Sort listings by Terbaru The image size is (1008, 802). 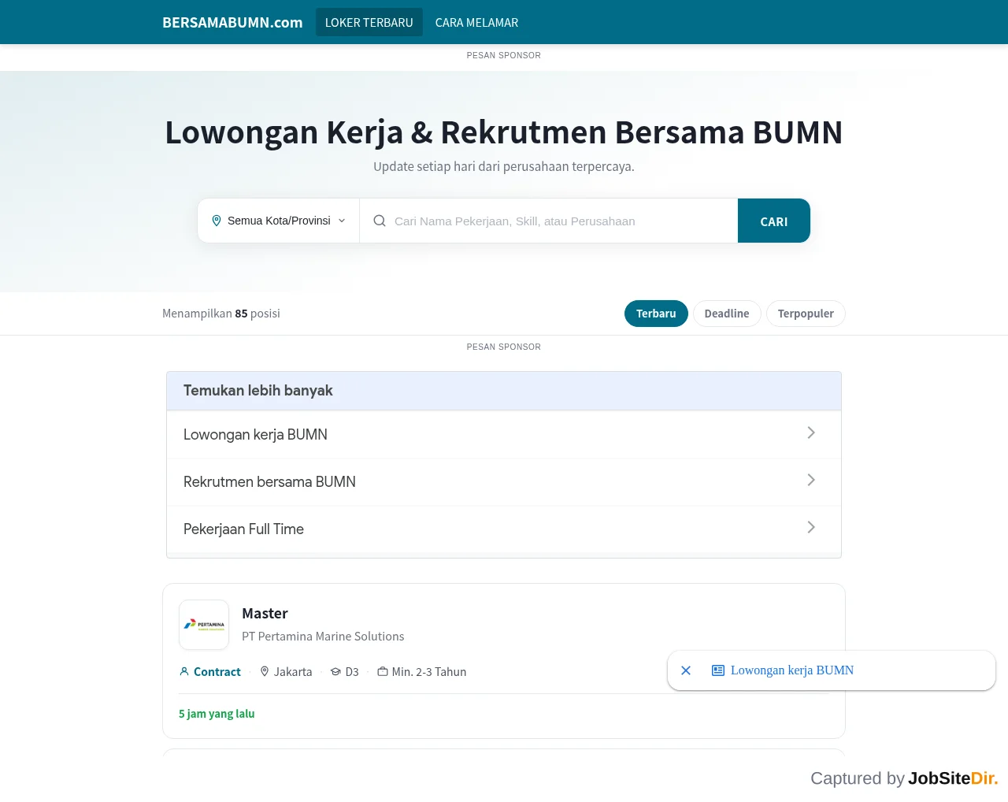tap(656, 314)
